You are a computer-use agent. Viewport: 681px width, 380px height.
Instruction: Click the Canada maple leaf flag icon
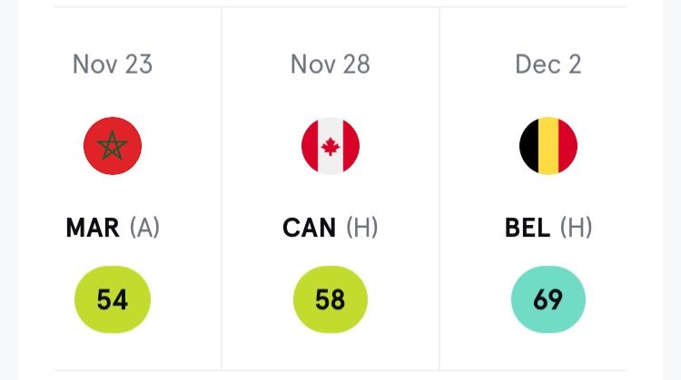331,146
